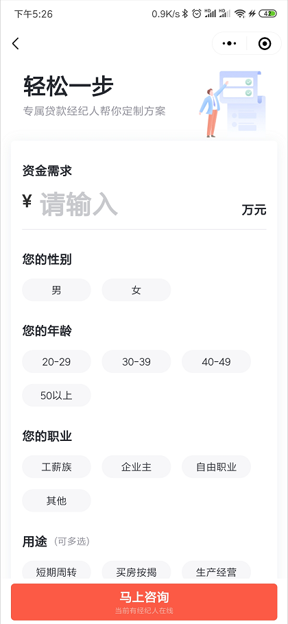Tap the yen currency symbol
This screenshot has height=624, width=288.
point(27,202)
